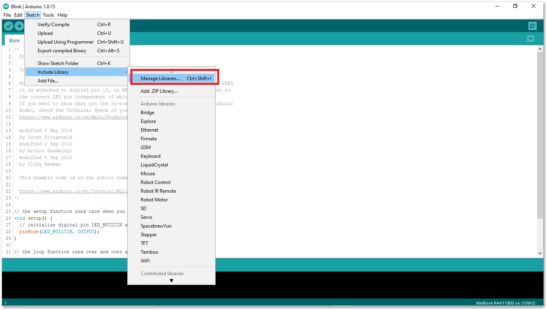Include the SpacebrewYun library
This screenshot has width=547, height=310.
(x=172, y=226)
